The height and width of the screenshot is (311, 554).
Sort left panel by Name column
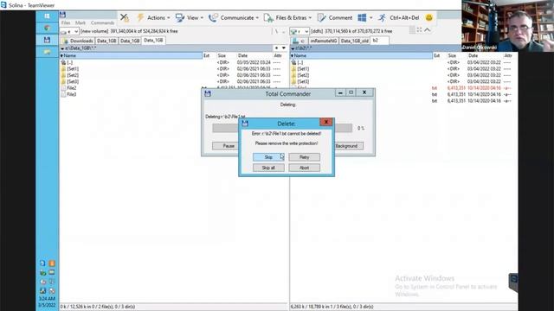pyautogui.click(x=131, y=55)
